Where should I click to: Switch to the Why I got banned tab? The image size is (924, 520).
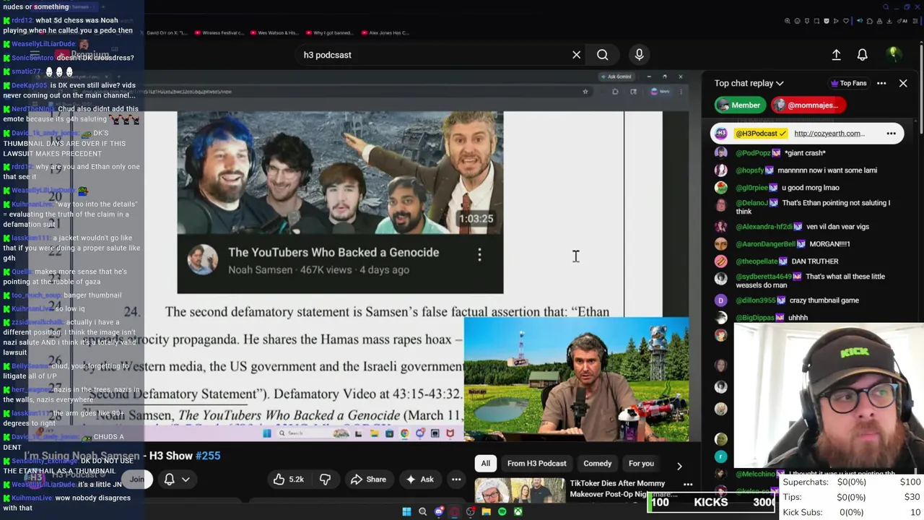point(331,32)
